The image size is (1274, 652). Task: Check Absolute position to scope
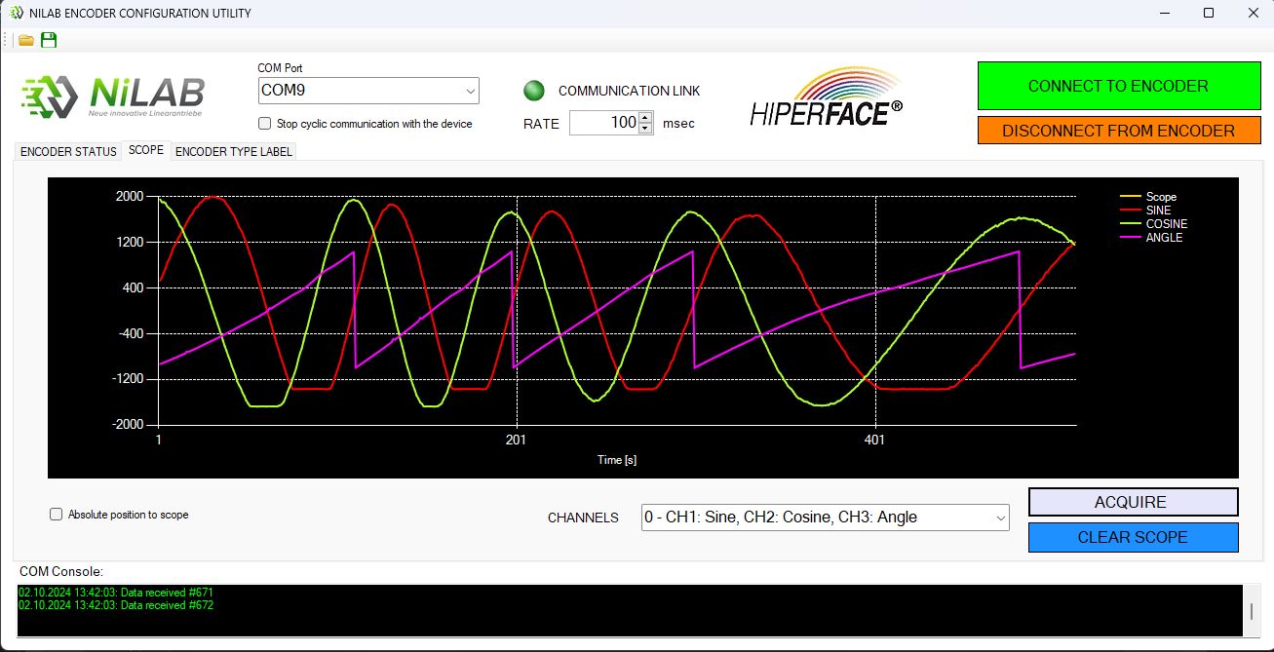56,514
